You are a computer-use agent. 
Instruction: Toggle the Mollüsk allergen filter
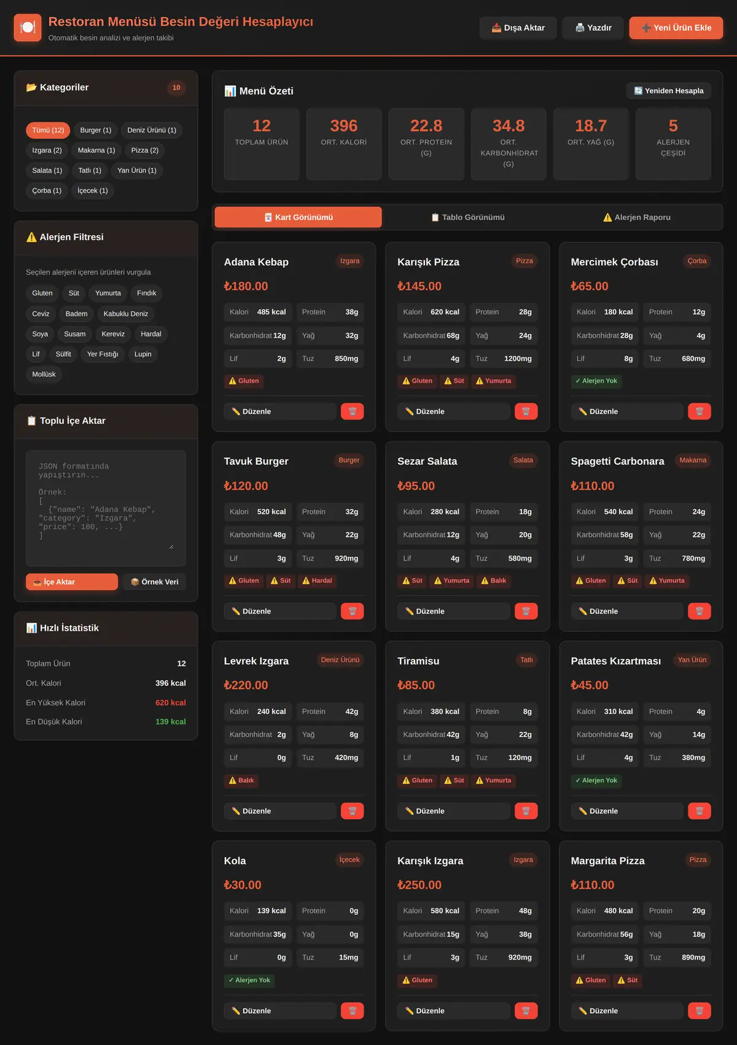click(x=44, y=375)
